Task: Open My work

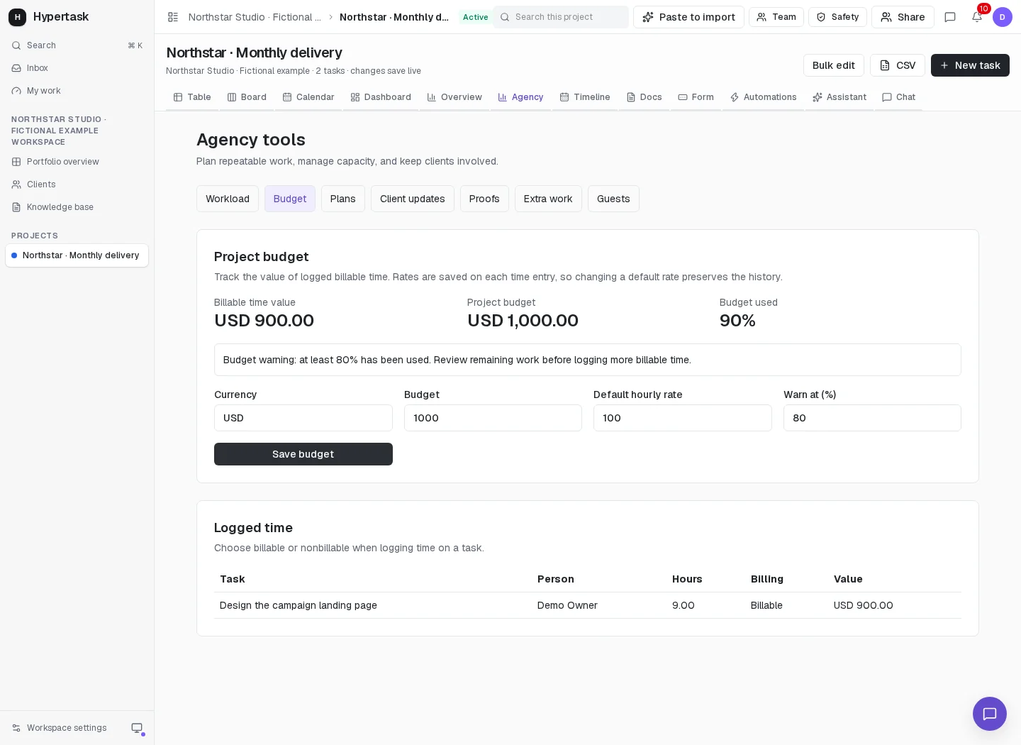Action: pyautogui.click(x=77, y=91)
